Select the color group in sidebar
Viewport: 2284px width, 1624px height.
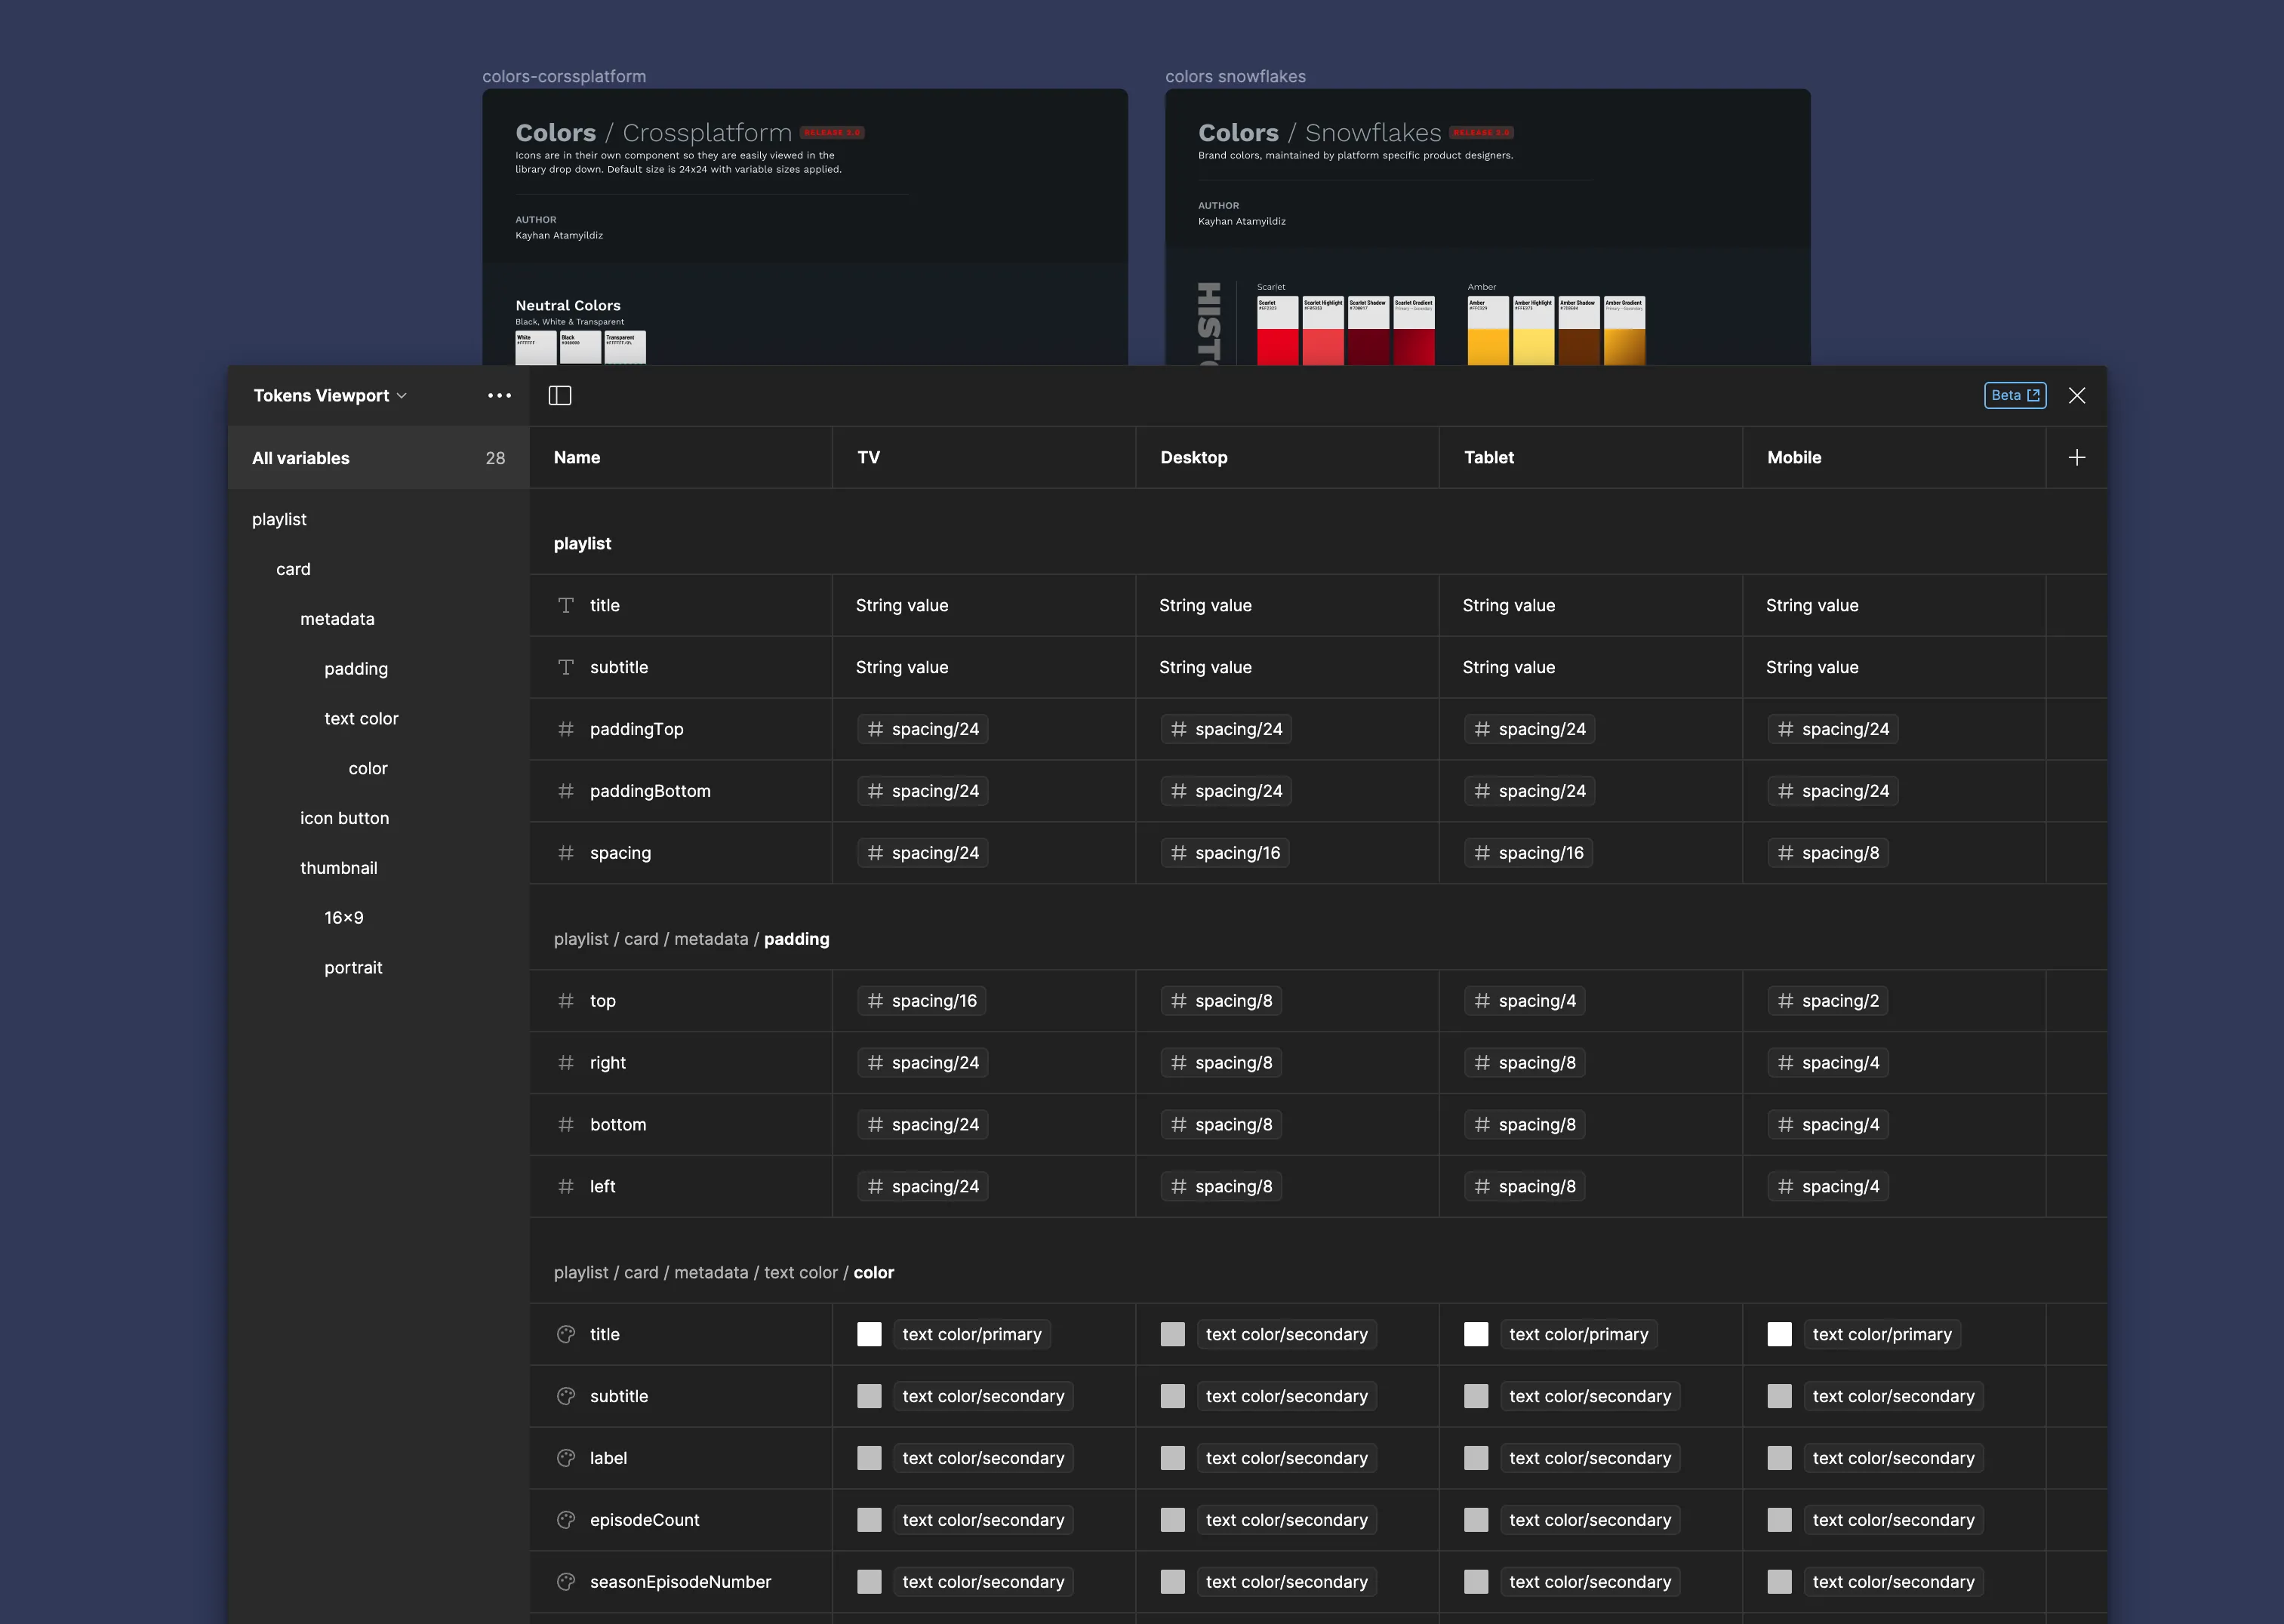(367, 769)
